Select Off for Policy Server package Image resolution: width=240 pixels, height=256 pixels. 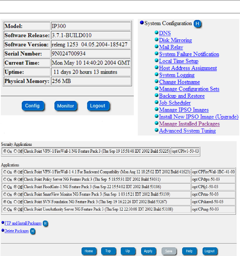pos(15,179)
